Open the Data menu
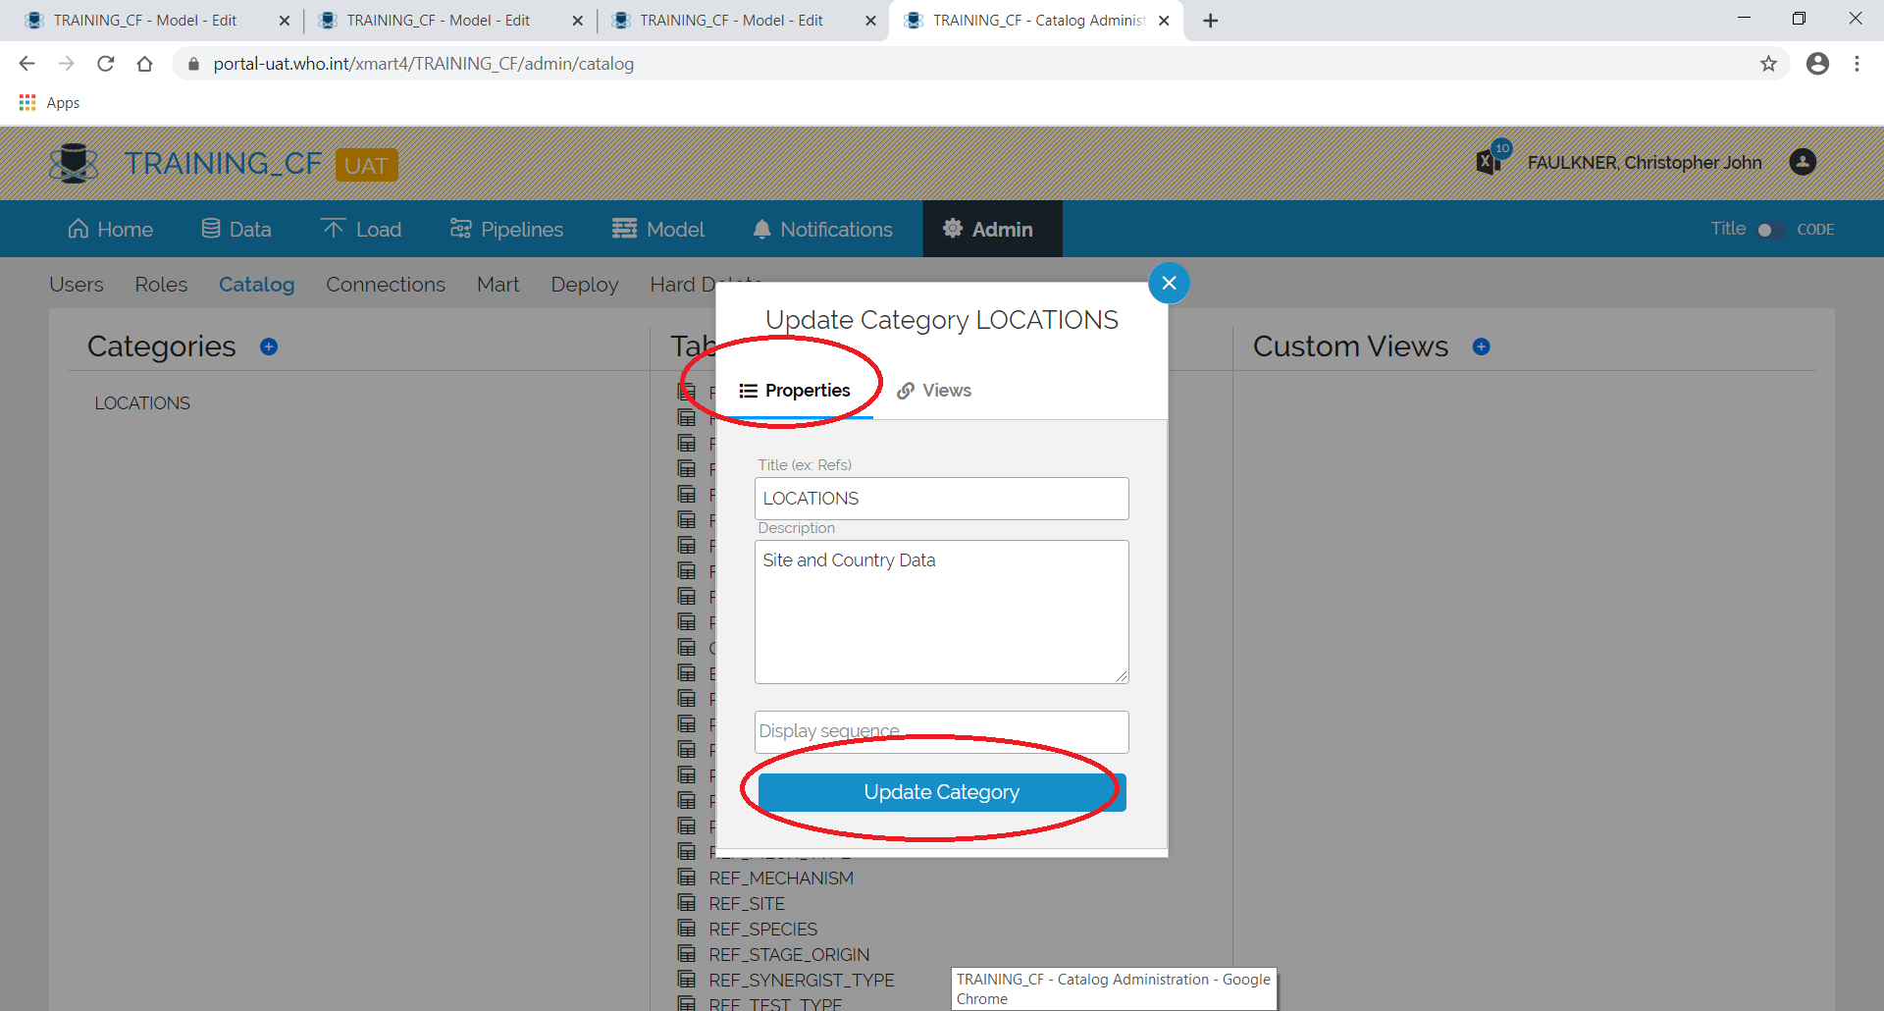Viewport: 1884px width, 1011px height. click(235, 230)
